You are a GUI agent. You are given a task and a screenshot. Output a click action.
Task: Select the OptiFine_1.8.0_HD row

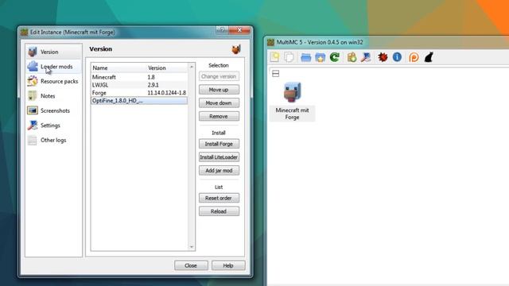pos(139,101)
